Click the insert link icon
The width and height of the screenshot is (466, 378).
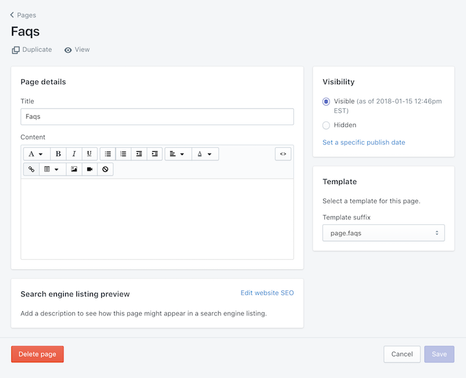coord(32,169)
